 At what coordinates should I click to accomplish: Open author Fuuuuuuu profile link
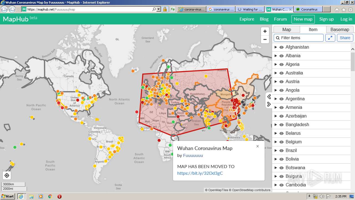(x=193, y=156)
